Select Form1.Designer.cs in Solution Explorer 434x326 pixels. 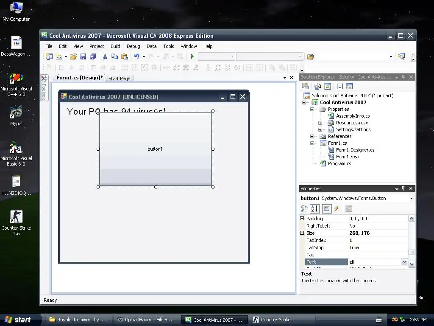tap(355, 150)
